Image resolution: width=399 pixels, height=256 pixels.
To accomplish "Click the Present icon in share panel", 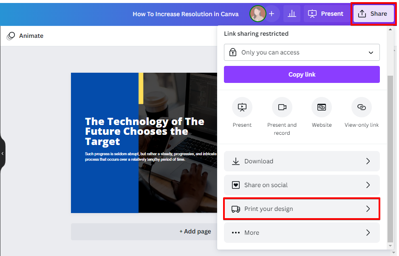I will 242,107.
